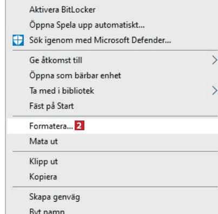Choose Klipp ut from the menu
218x214 pixels.
pos(44,162)
